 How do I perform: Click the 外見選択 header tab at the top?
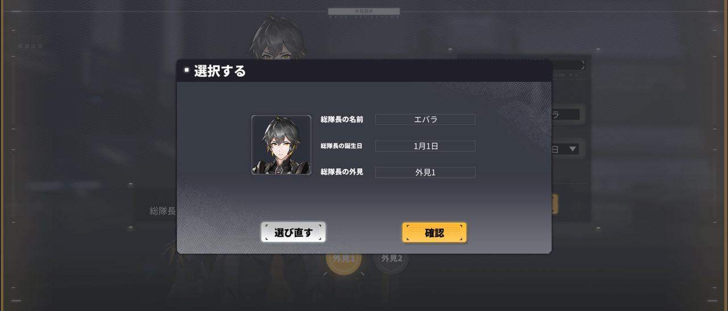coord(364,11)
